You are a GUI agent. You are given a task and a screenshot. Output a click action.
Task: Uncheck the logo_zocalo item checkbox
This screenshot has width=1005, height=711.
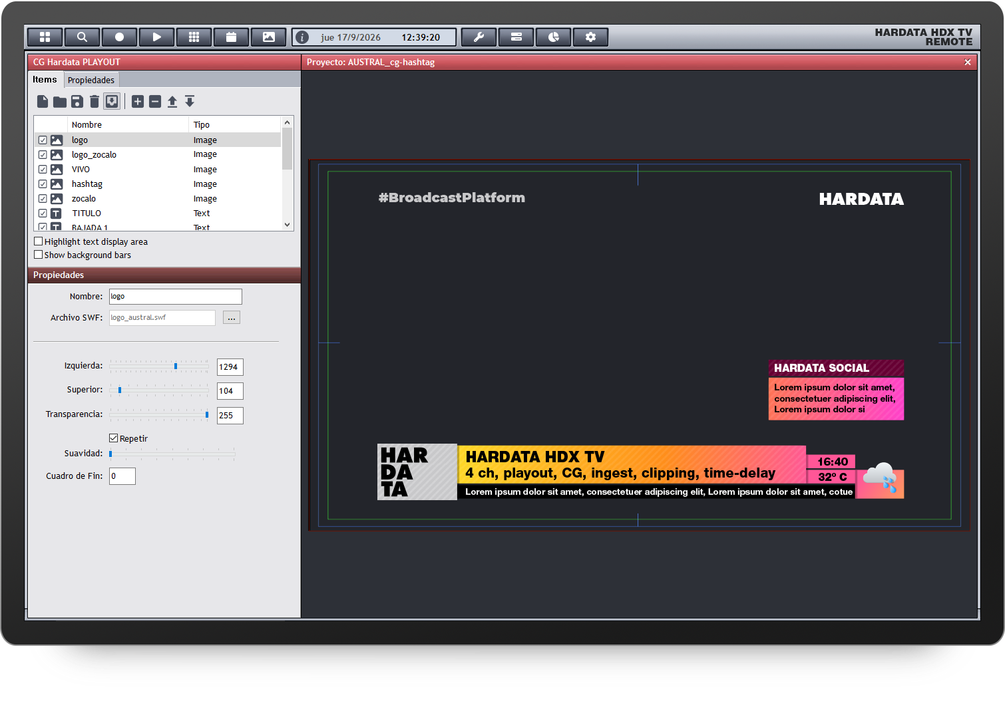pyautogui.click(x=43, y=155)
